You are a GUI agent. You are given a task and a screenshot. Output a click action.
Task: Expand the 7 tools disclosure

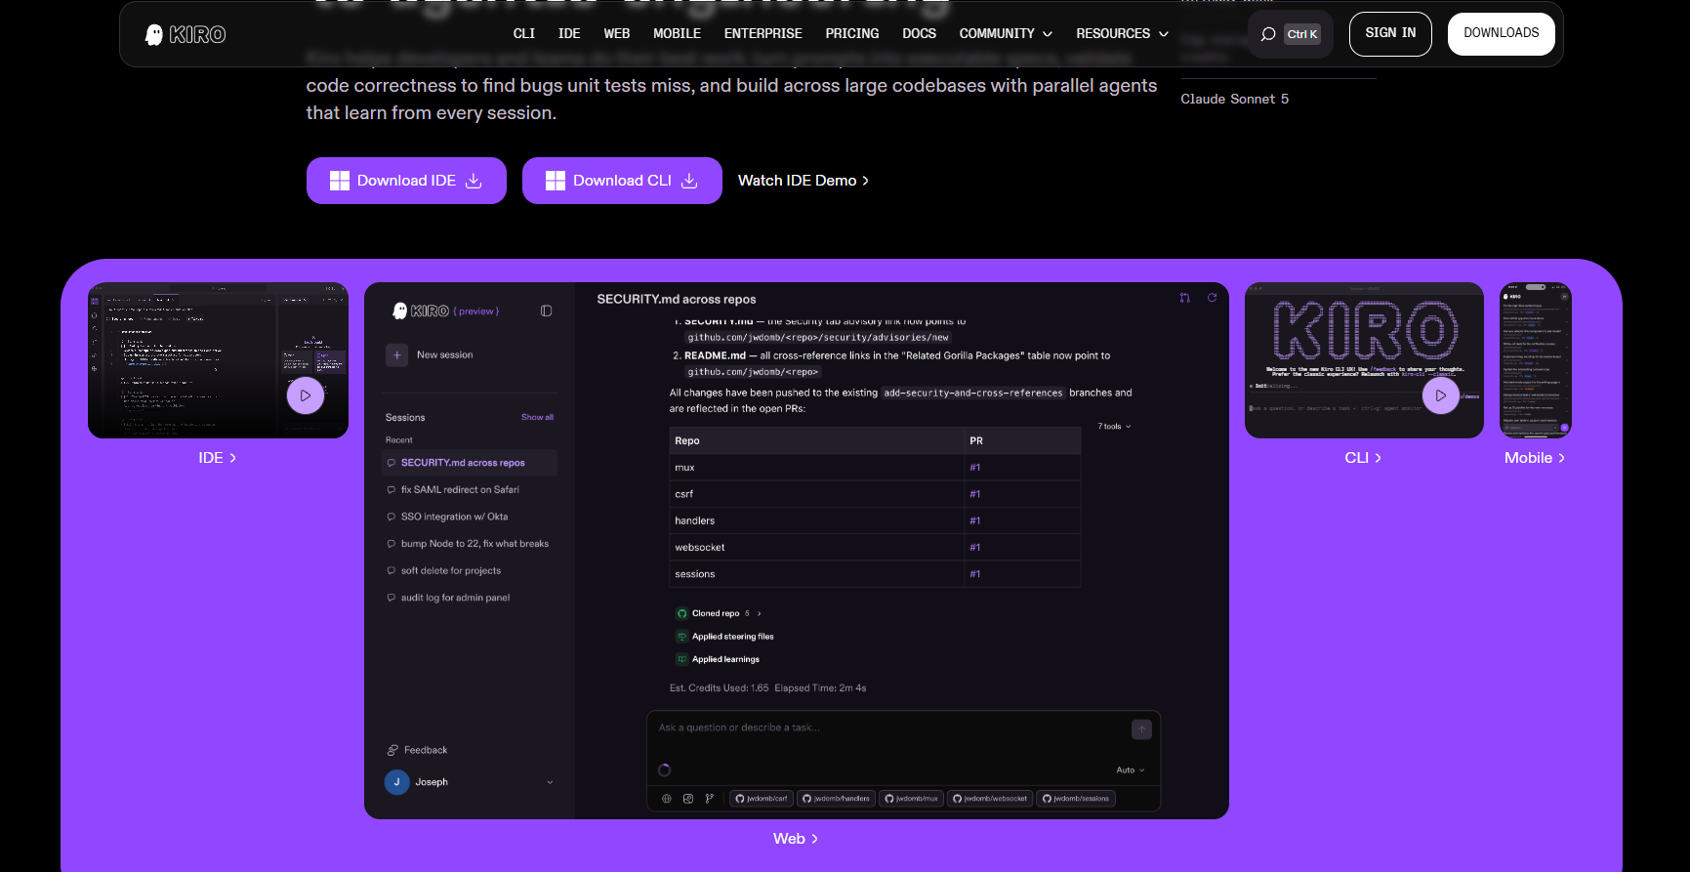[x=1114, y=427]
